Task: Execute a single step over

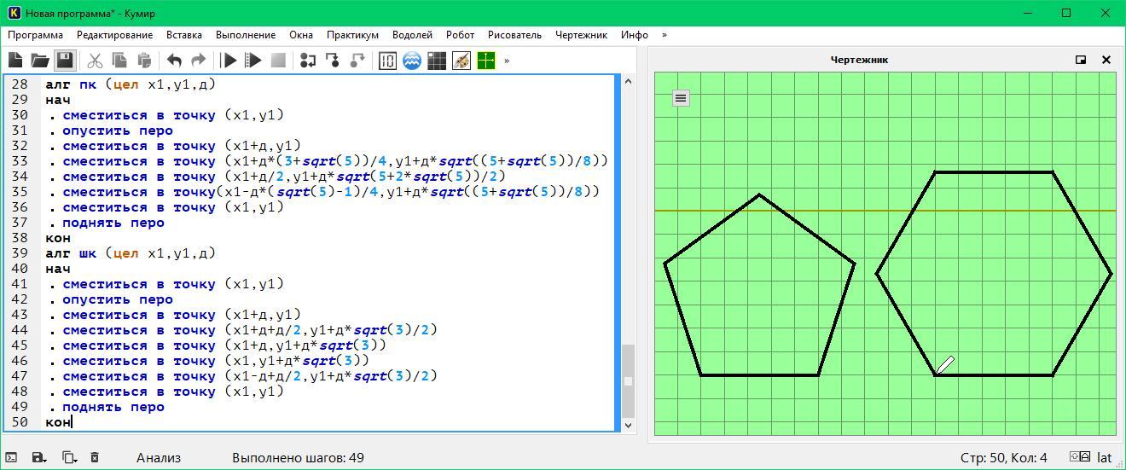Action: click(308, 61)
